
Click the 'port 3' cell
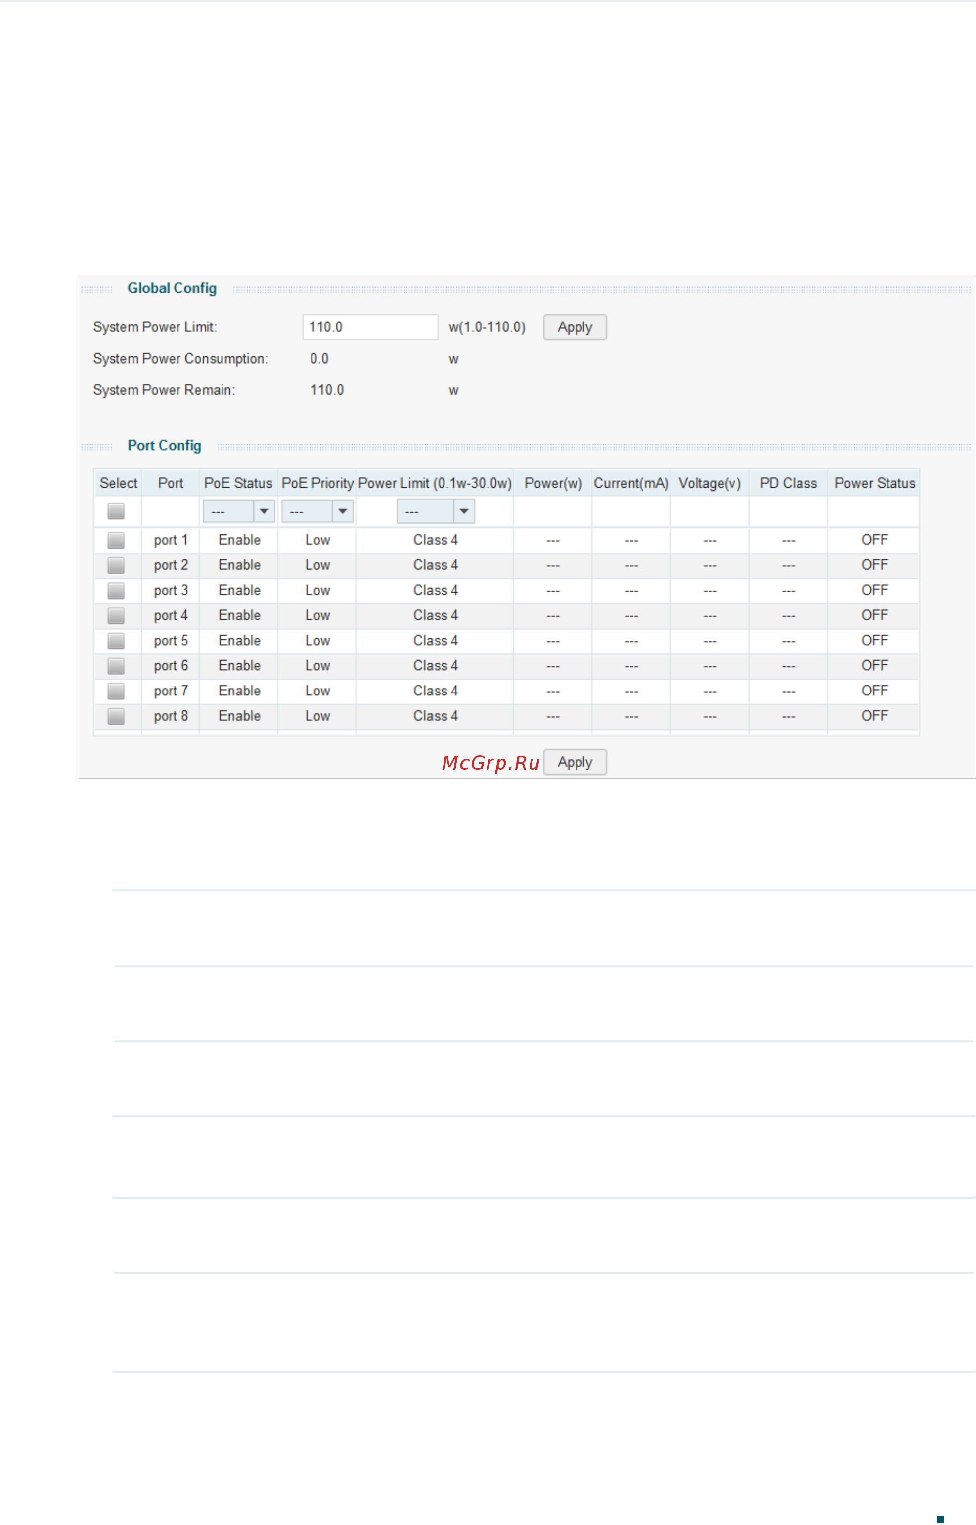pyautogui.click(x=171, y=590)
